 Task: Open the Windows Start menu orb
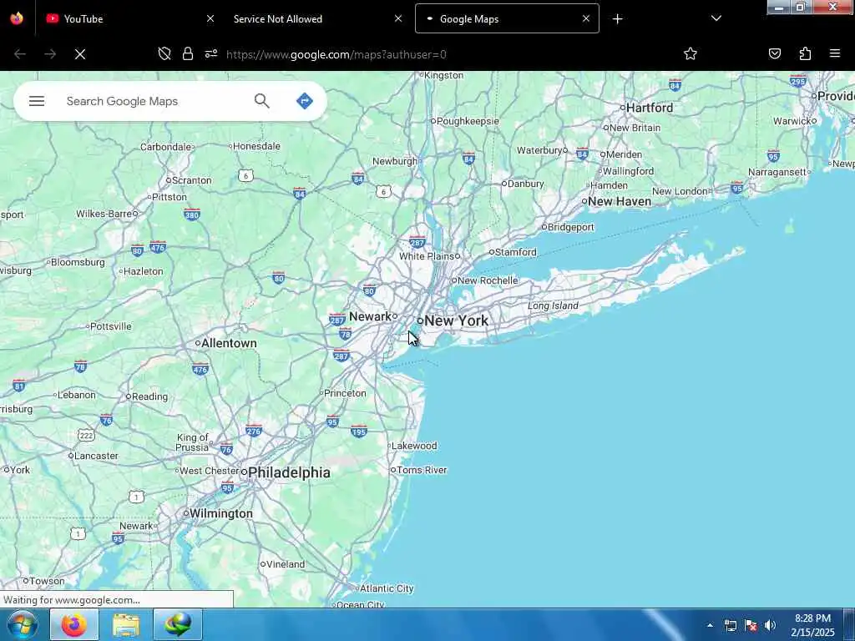click(x=23, y=624)
